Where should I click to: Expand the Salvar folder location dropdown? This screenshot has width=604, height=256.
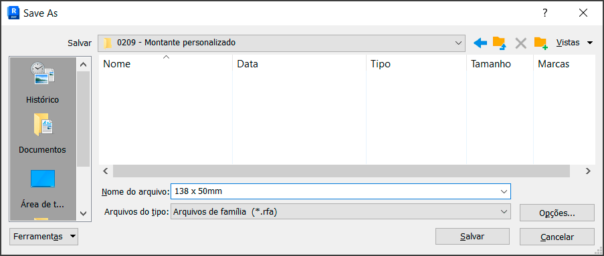[458, 43]
